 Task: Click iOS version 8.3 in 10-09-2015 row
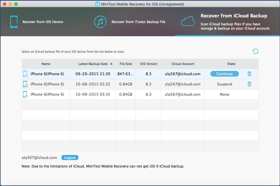point(148,95)
